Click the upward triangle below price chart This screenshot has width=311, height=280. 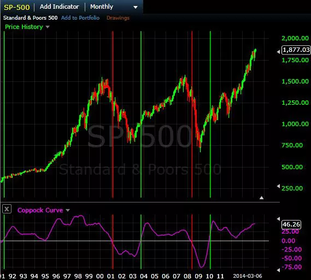pyautogui.click(x=262, y=198)
